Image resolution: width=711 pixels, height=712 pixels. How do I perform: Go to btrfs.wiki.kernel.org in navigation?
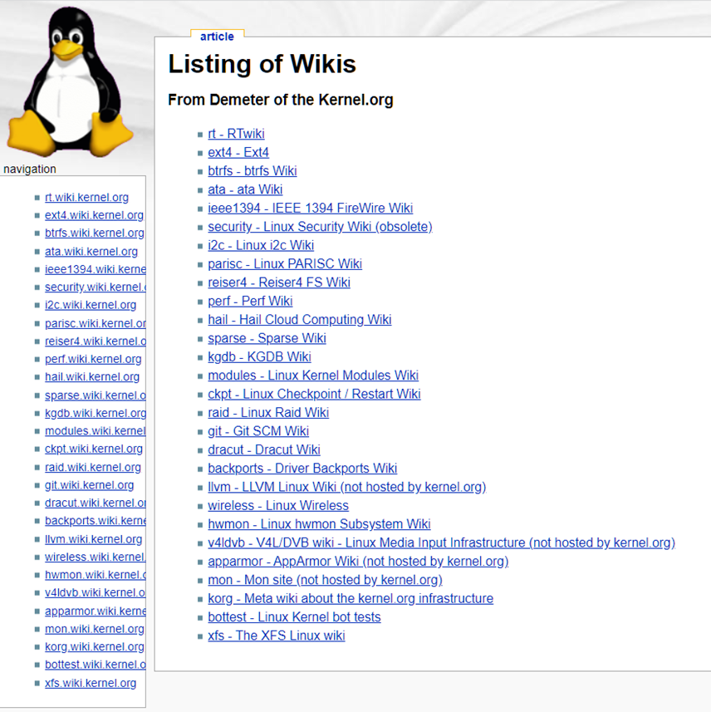[x=95, y=233]
